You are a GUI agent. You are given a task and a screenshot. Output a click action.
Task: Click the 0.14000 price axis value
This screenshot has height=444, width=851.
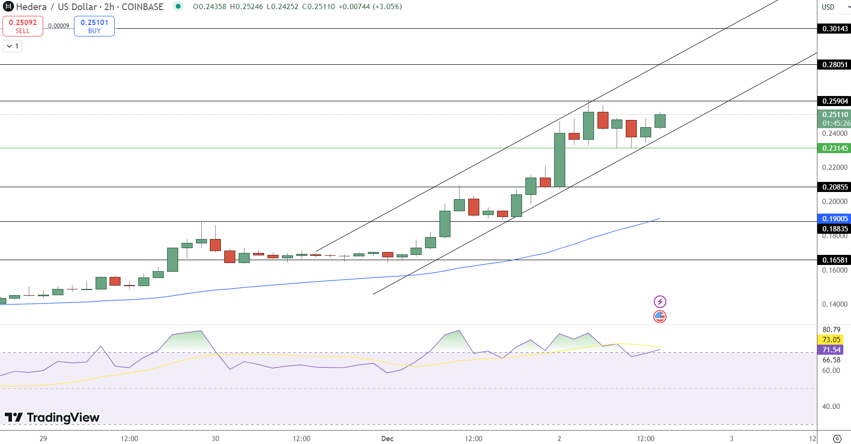click(835, 304)
